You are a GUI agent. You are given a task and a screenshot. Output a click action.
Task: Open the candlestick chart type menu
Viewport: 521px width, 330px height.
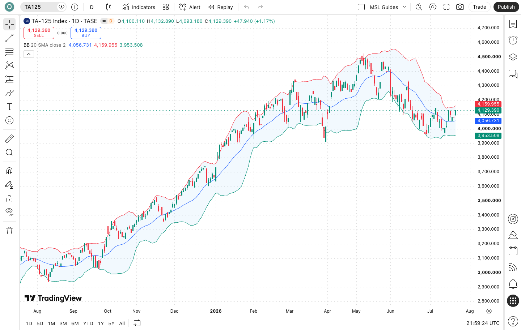109,7
